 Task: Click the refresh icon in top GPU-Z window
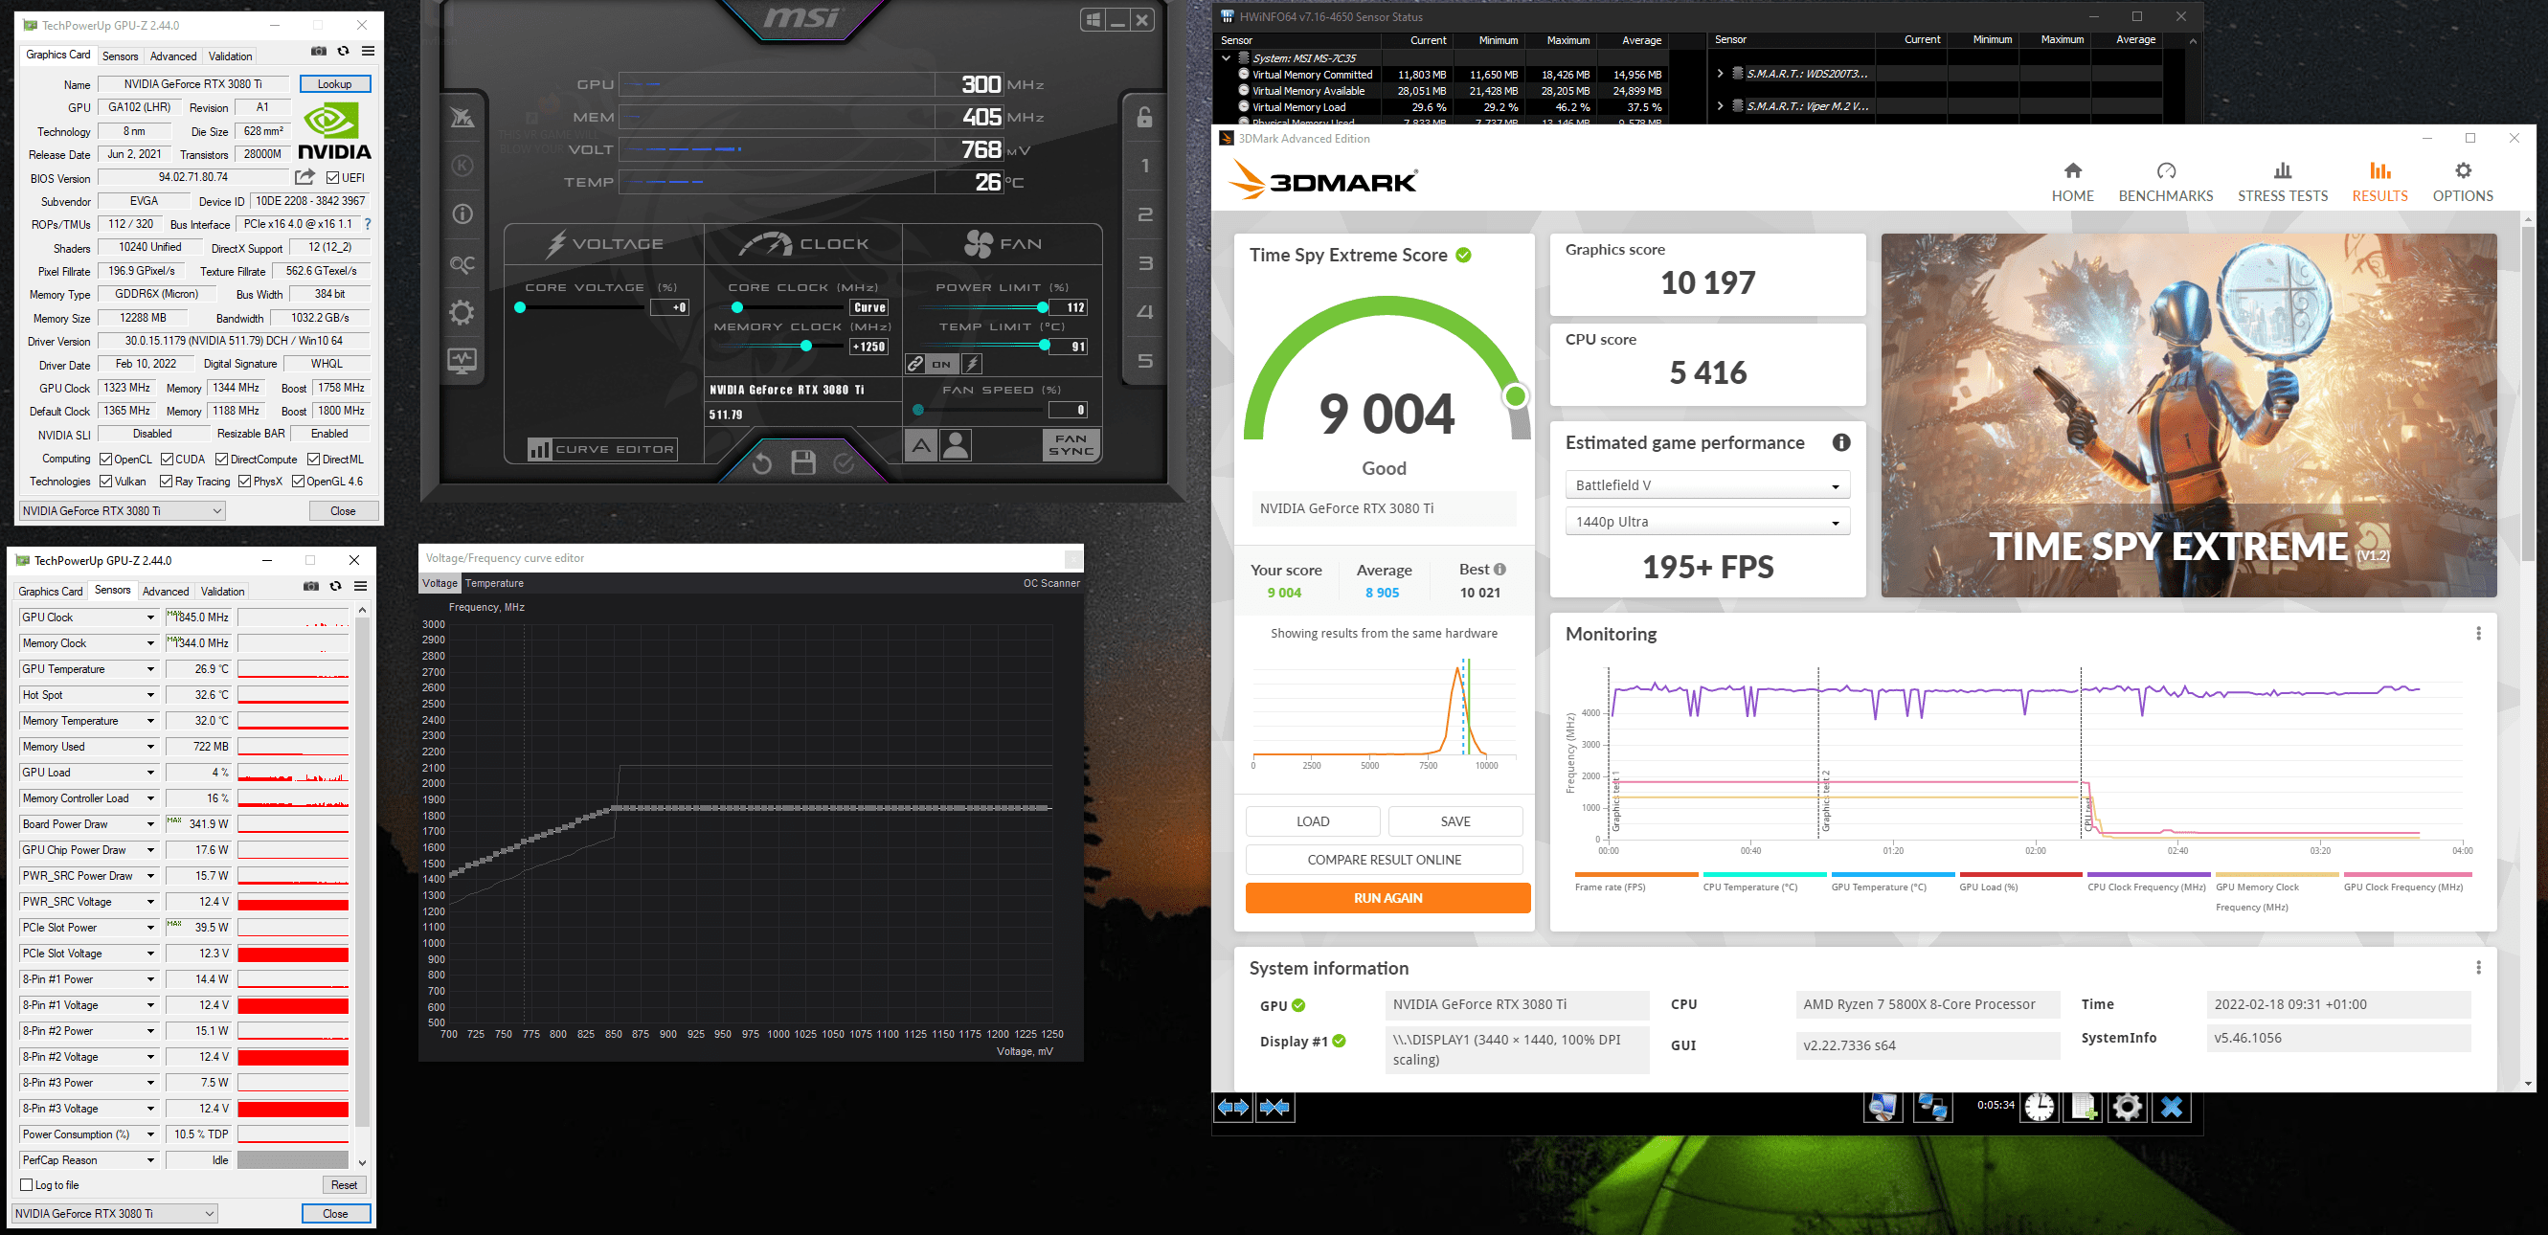(x=343, y=52)
